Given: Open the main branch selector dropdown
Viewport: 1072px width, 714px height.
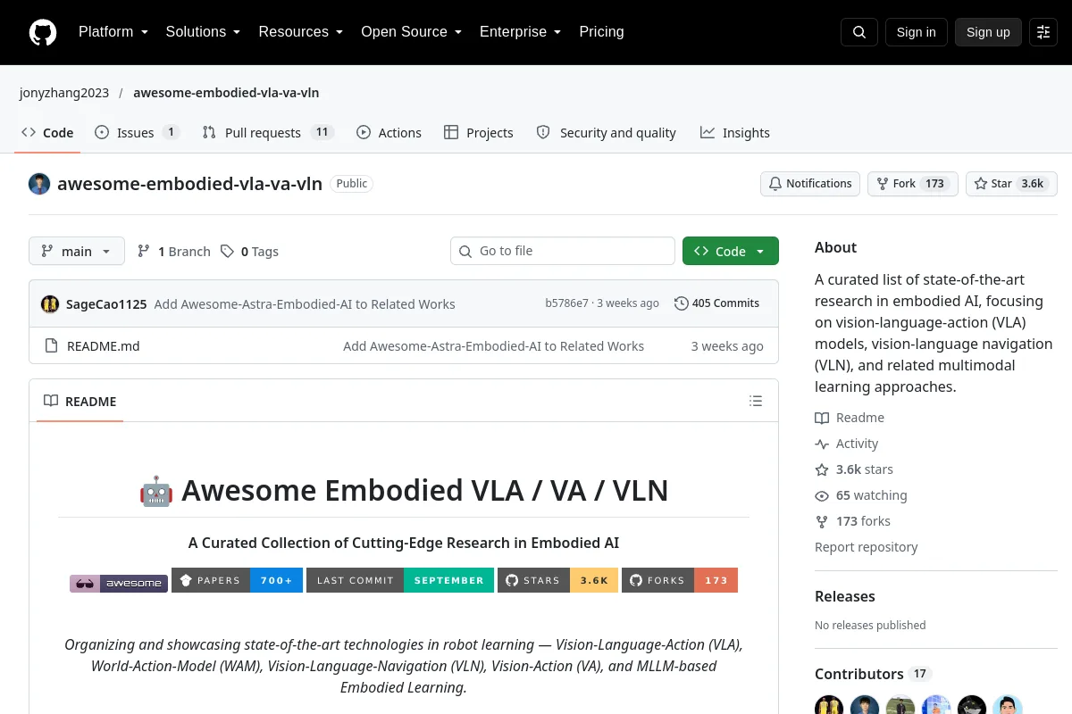Looking at the screenshot, I should click(77, 251).
